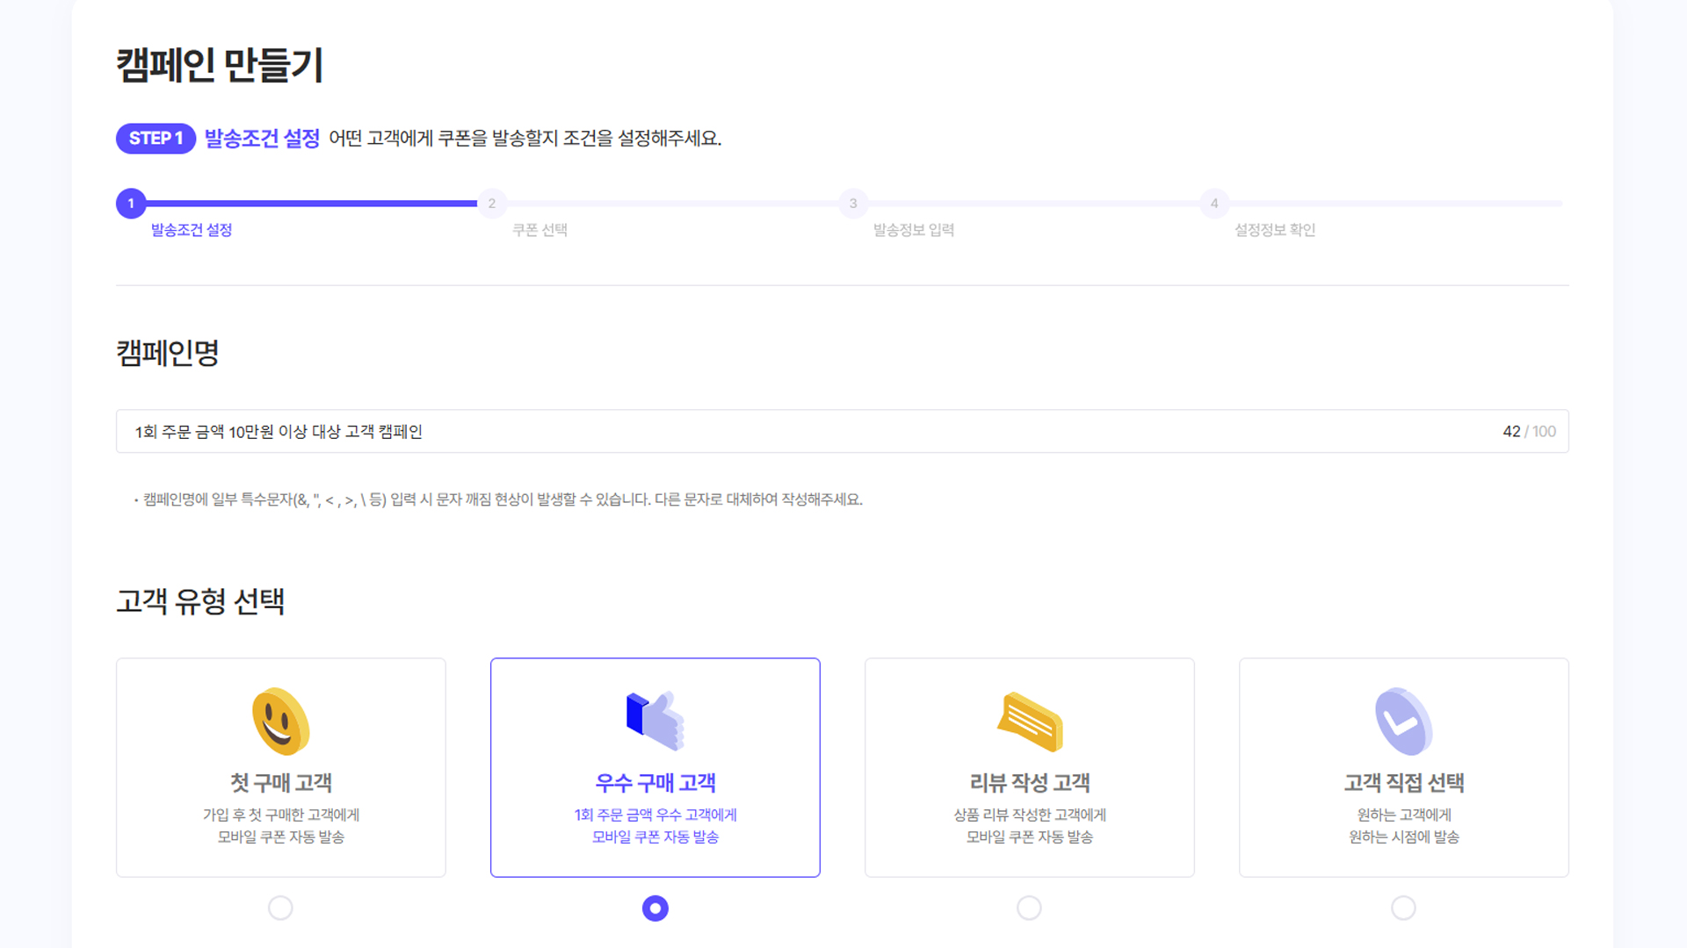The width and height of the screenshot is (1687, 948).
Task: Click the thumbs-up top buyer icon
Action: pos(655,722)
